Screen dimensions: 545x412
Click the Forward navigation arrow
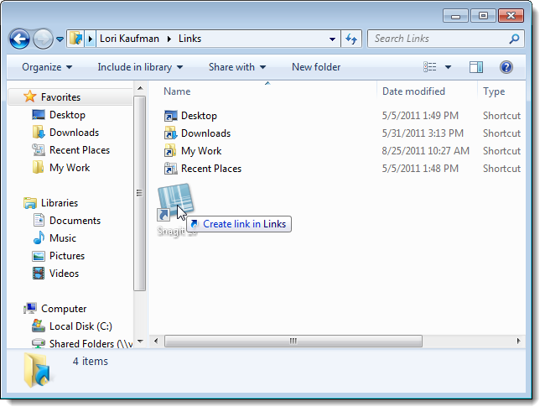pyautogui.click(x=43, y=39)
